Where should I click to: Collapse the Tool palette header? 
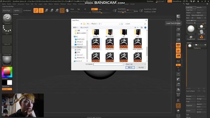tap(187, 4)
